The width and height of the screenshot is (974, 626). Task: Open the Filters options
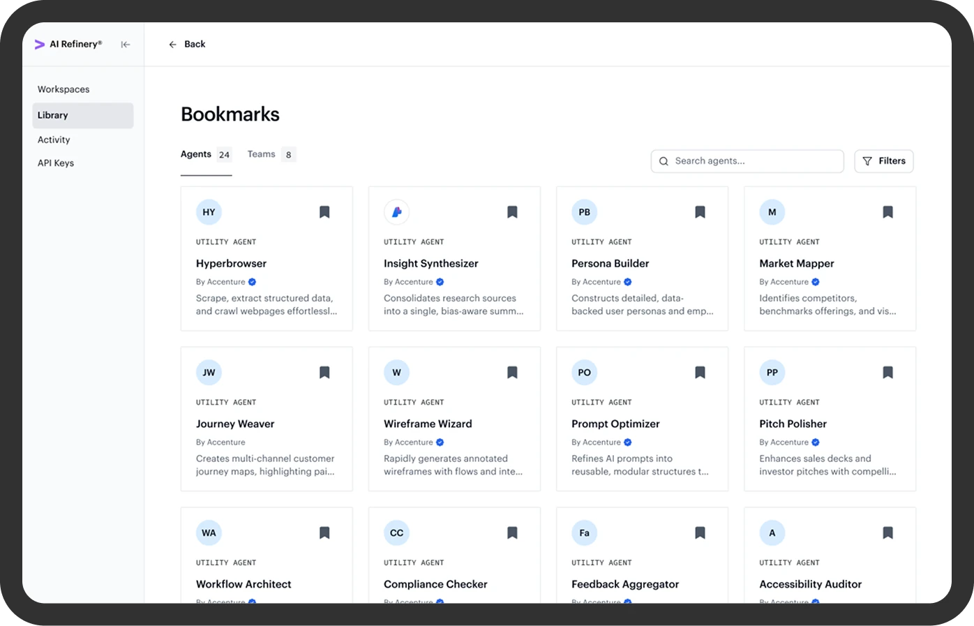883,161
